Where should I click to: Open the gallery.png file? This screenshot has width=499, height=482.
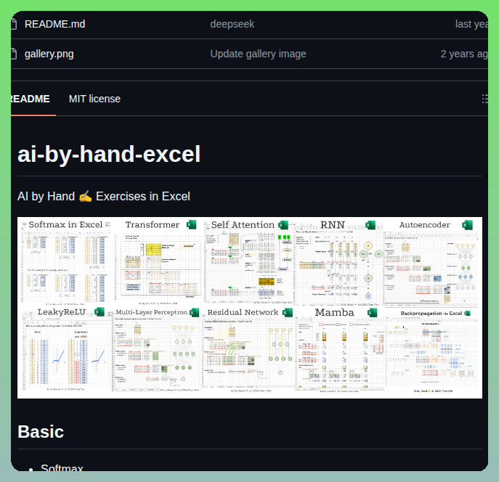click(x=49, y=54)
